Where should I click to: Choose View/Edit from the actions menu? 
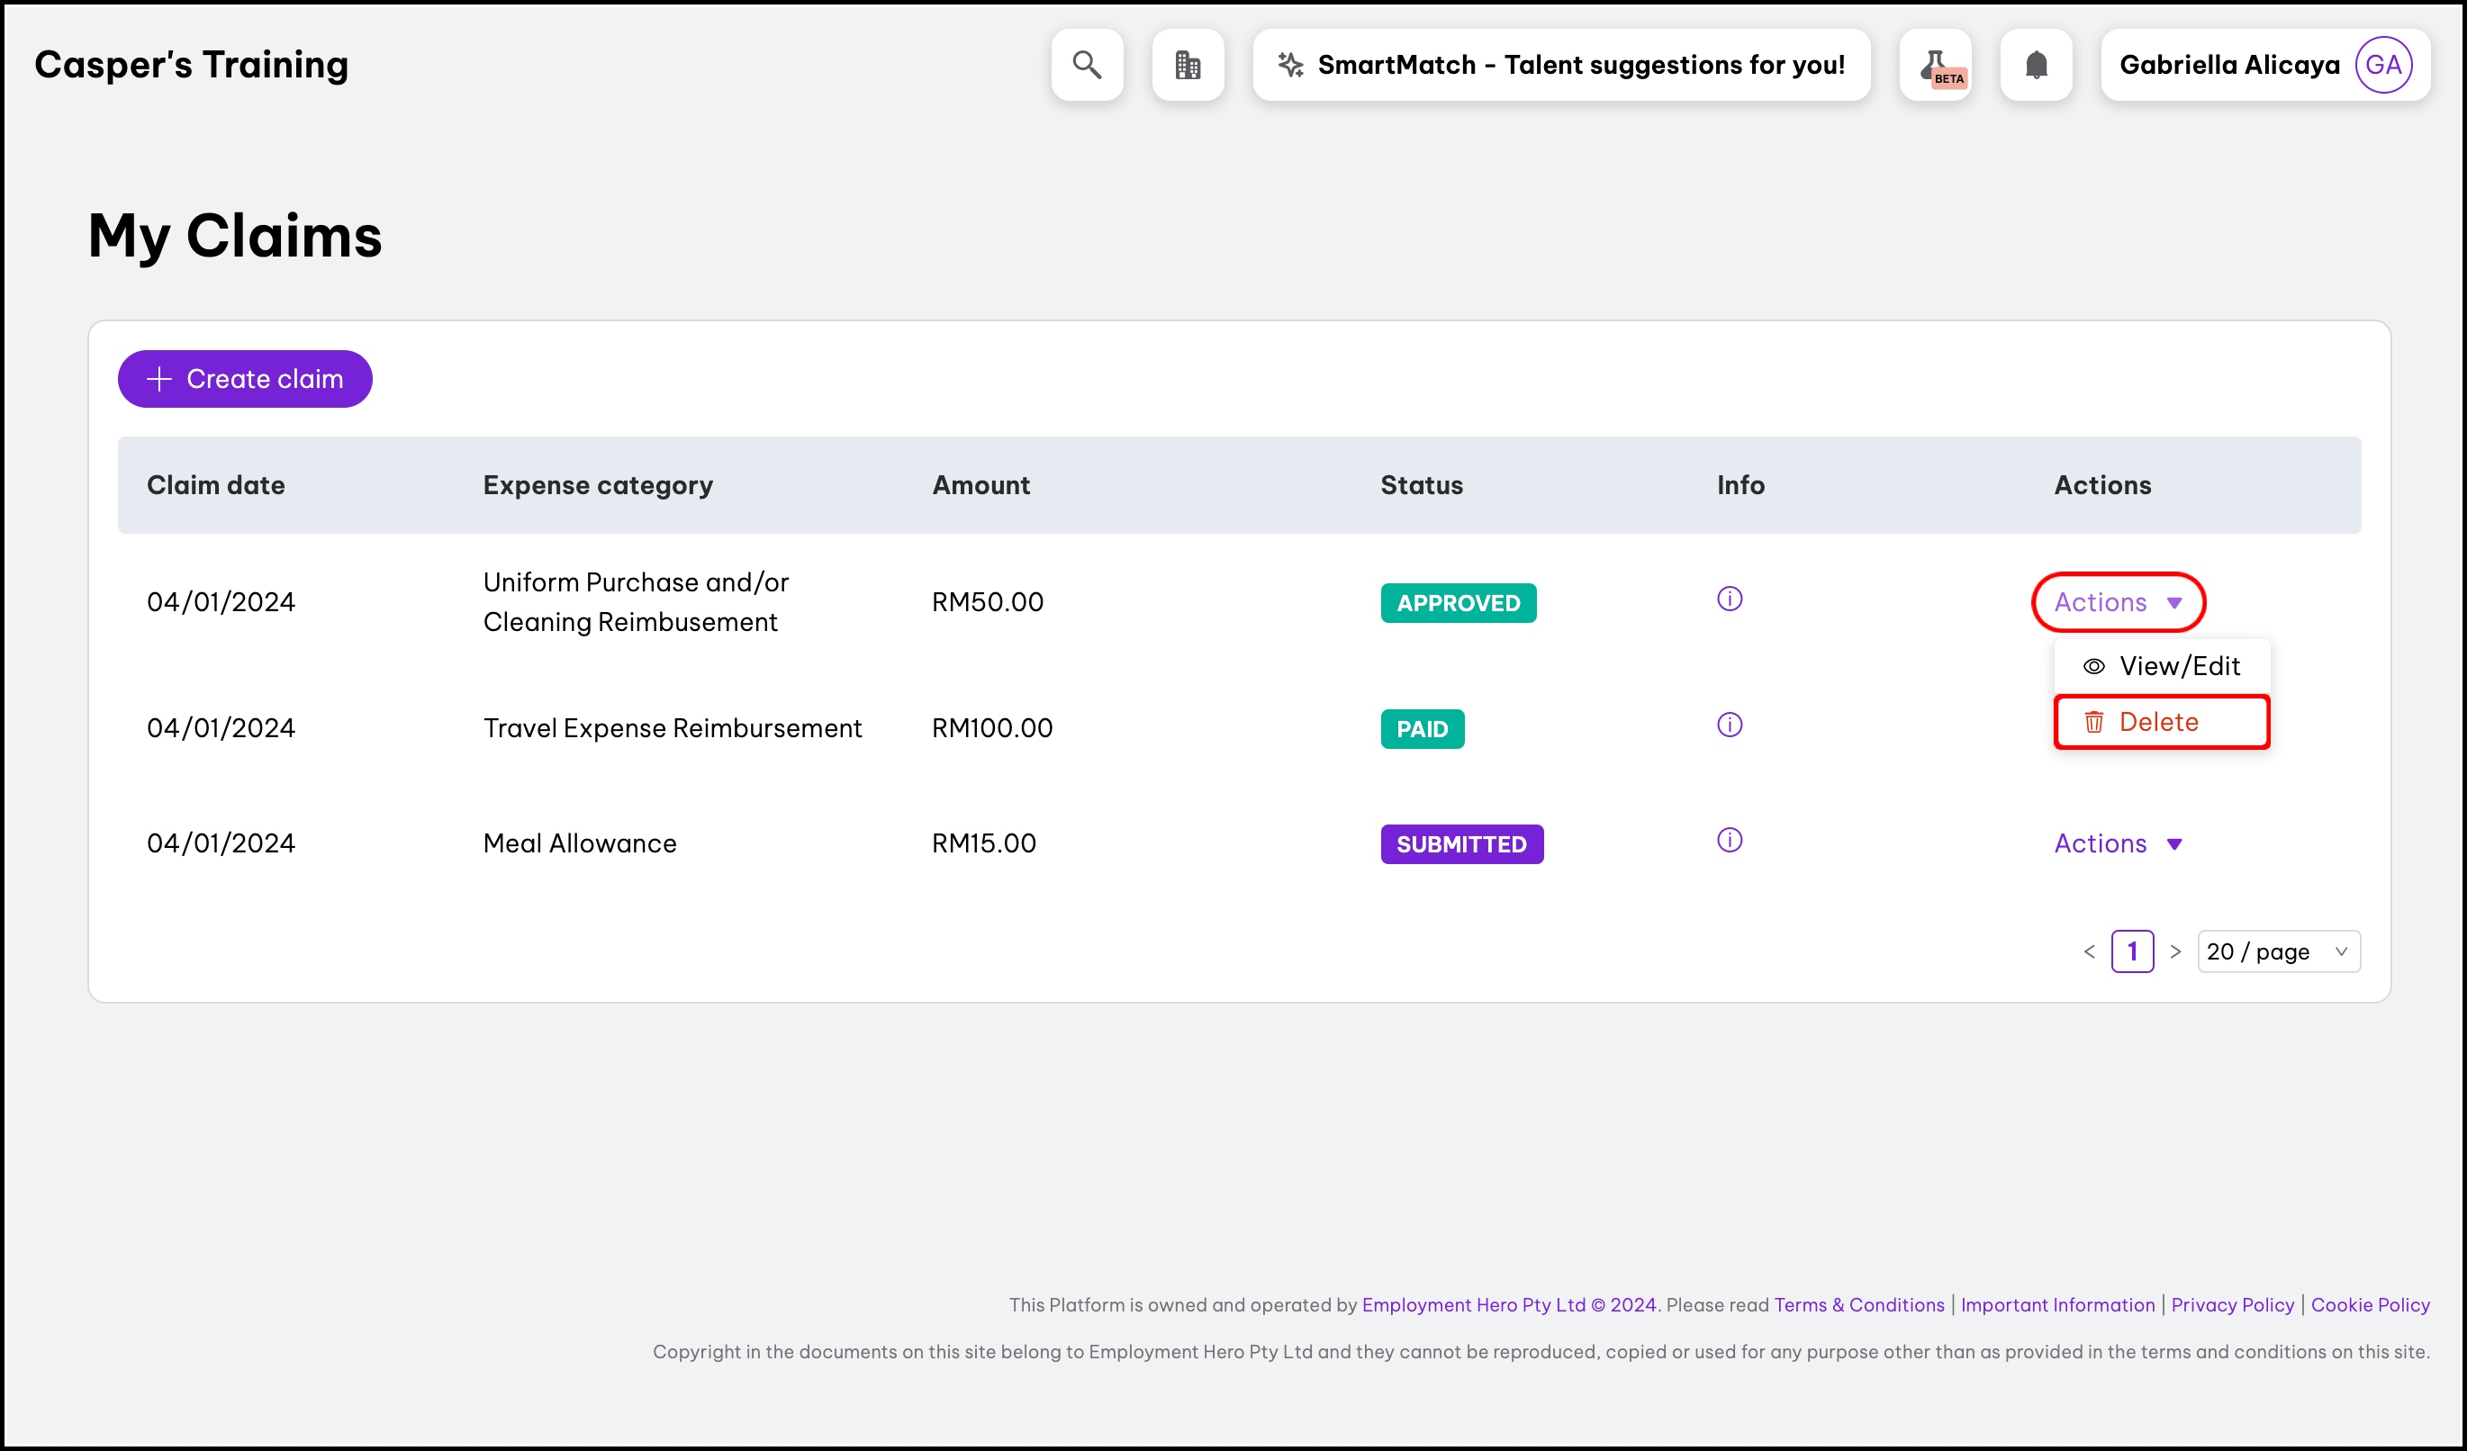point(2162,666)
